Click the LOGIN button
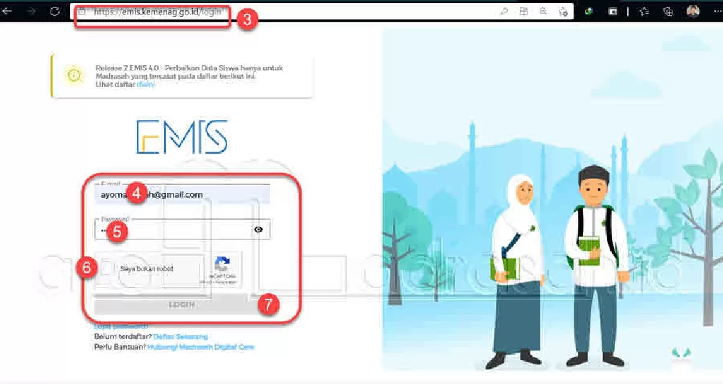 (x=182, y=304)
